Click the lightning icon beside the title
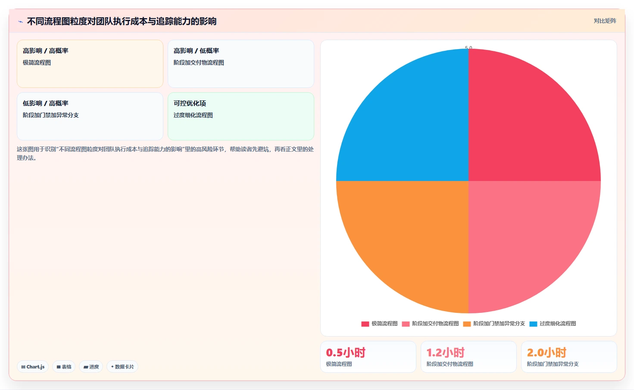634x390 pixels. click(x=20, y=22)
